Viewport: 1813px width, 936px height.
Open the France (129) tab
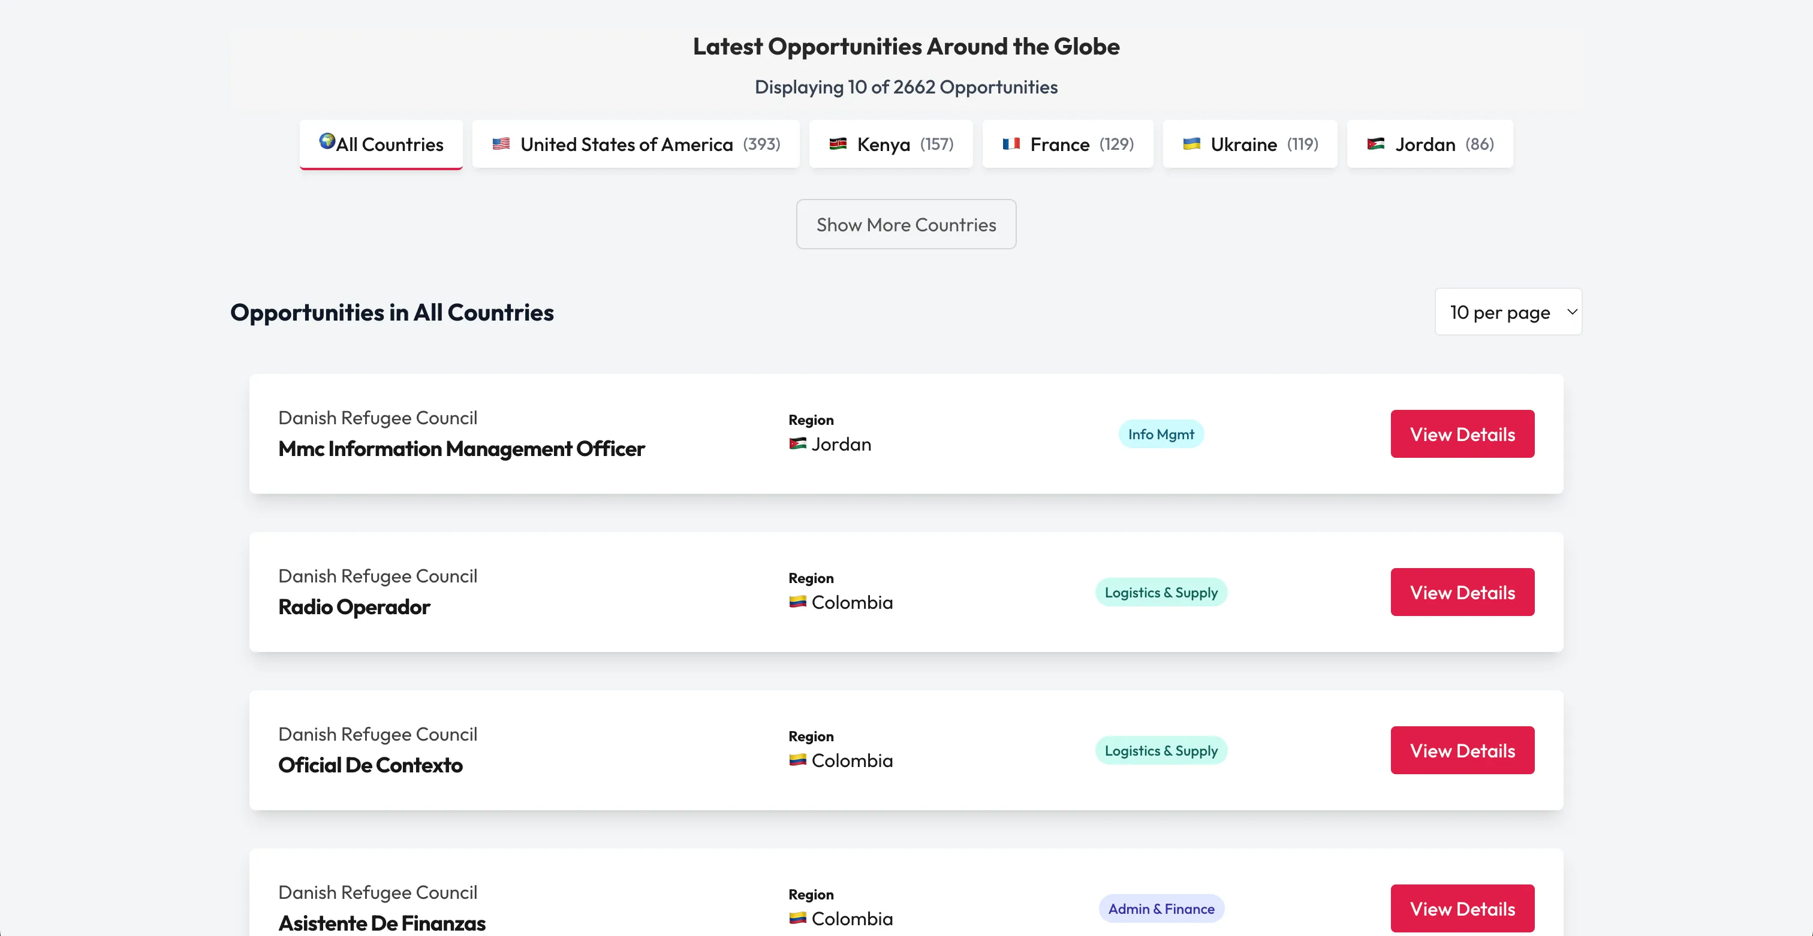(1068, 144)
